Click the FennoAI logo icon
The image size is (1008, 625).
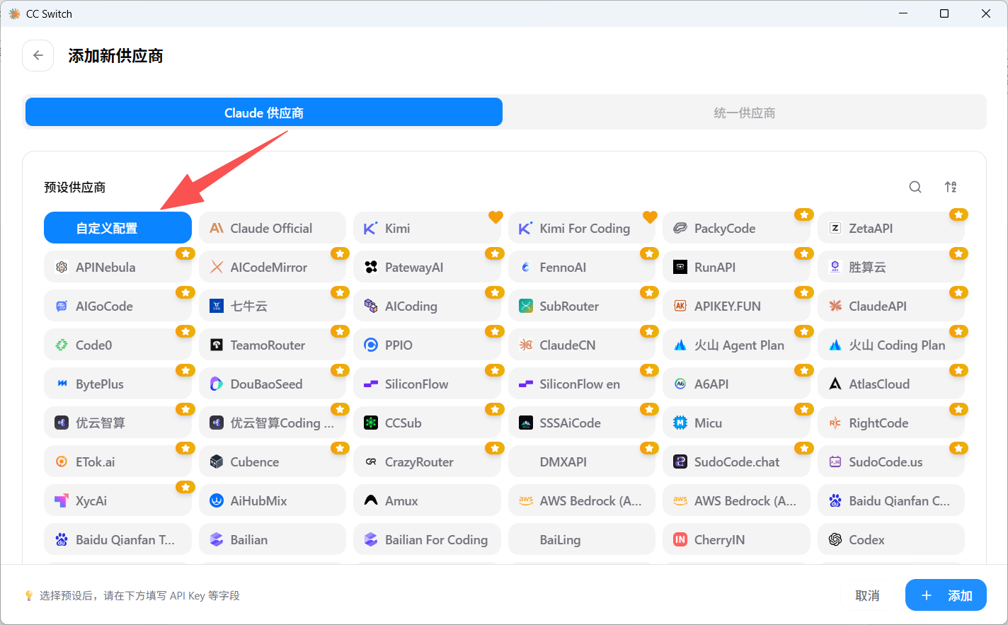[x=526, y=267]
